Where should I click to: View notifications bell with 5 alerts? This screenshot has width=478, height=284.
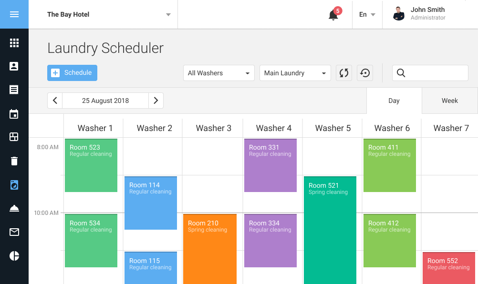333,15
